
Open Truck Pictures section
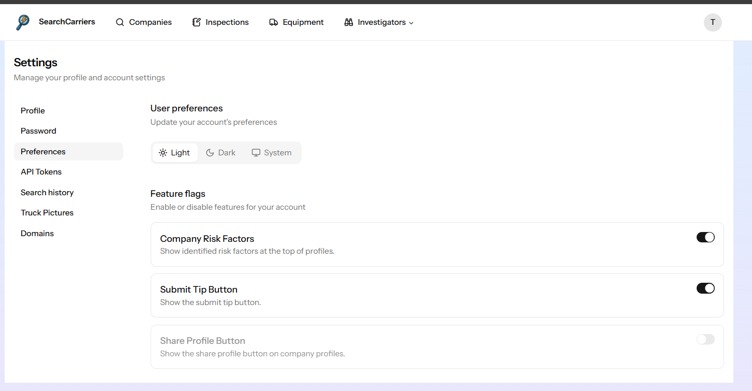tap(47, 213)
